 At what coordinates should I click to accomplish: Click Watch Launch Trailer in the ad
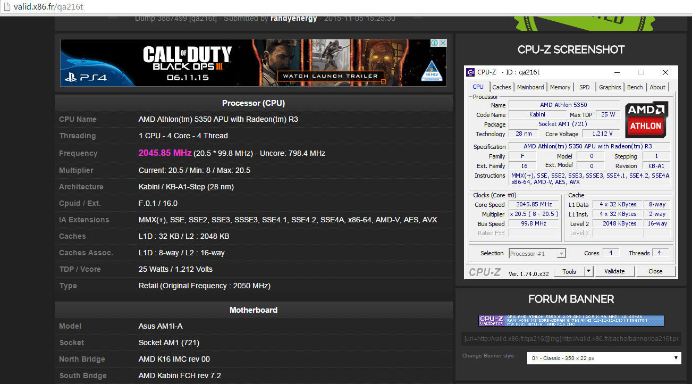click(330, 76)
